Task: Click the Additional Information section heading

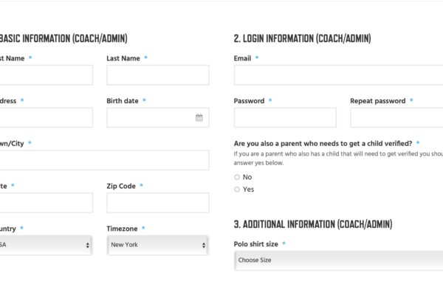Action: pos(313,224)
